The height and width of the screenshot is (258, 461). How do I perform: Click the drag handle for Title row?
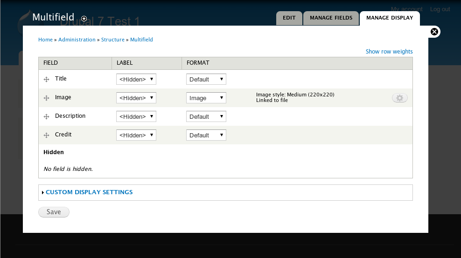47,79
